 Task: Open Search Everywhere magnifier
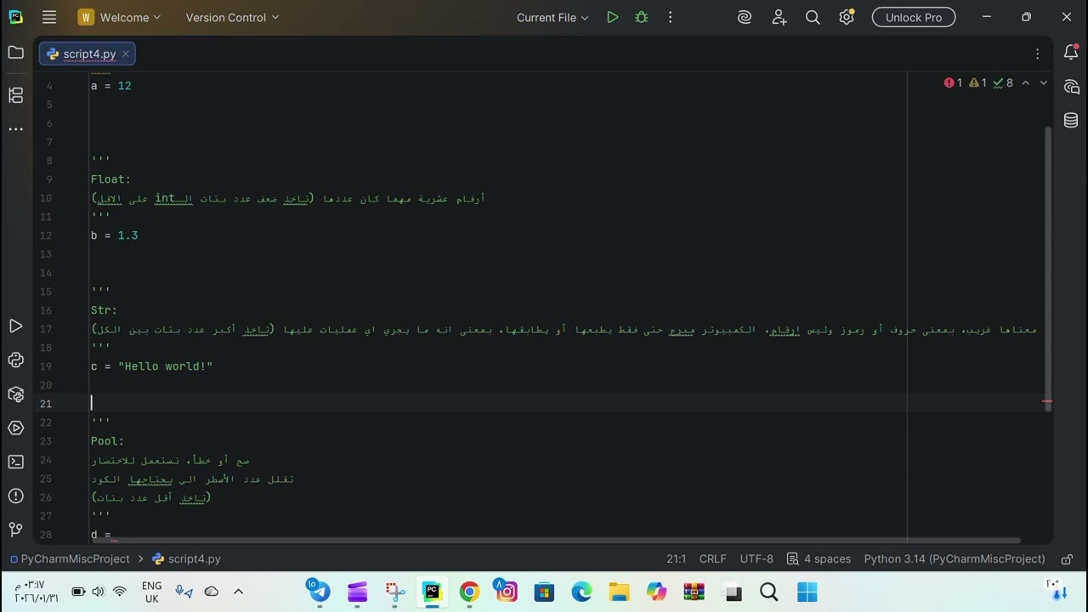[813, 17]
